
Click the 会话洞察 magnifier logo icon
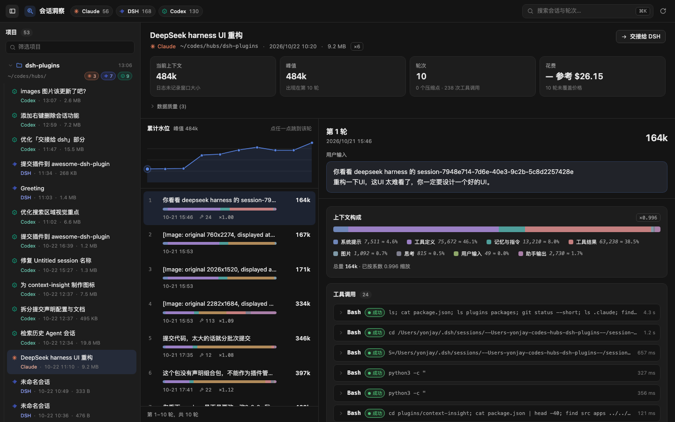coord(30,11)
